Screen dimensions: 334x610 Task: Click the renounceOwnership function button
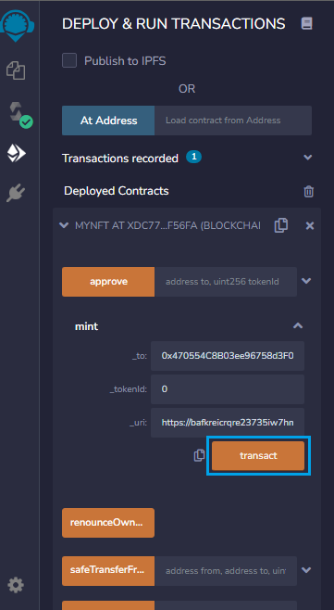108,523
